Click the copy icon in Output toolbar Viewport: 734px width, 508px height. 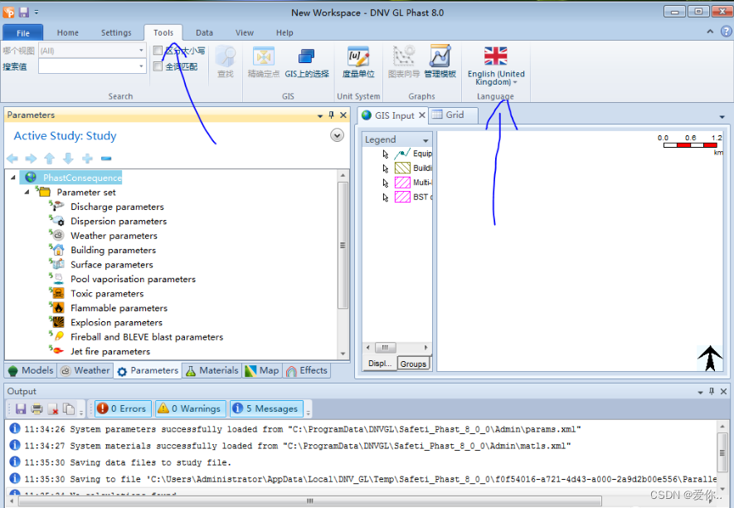coord(69,409)
